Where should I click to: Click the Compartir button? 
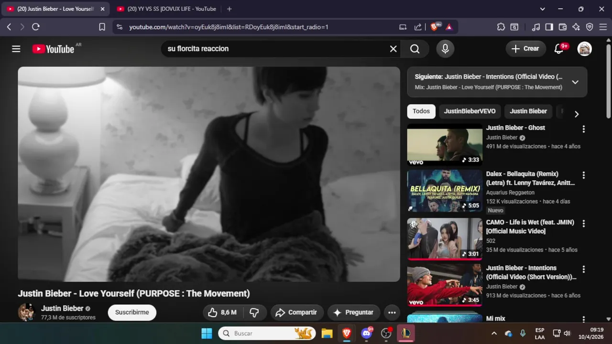point(297,312)
